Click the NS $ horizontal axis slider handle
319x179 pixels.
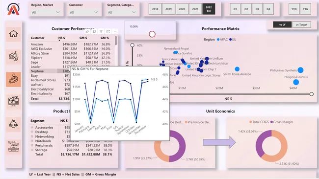click(312, 94)
